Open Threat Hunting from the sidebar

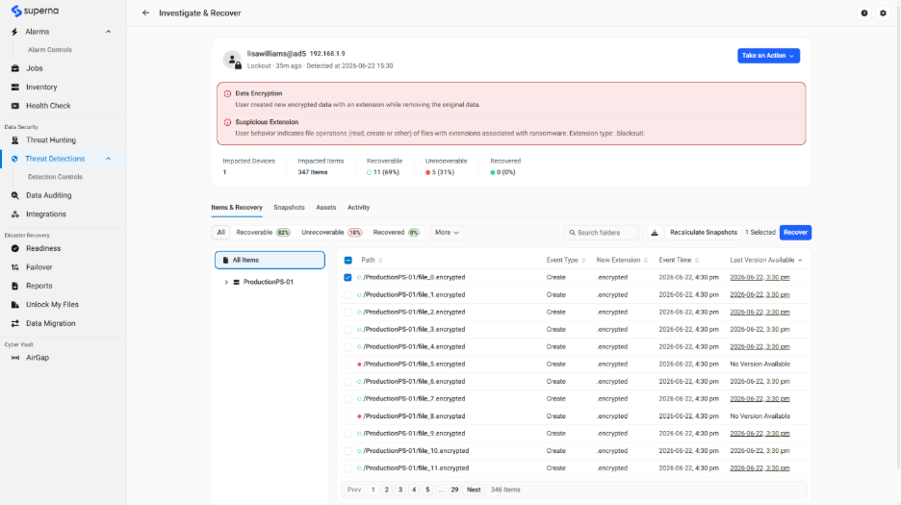[x=51, y=140]
